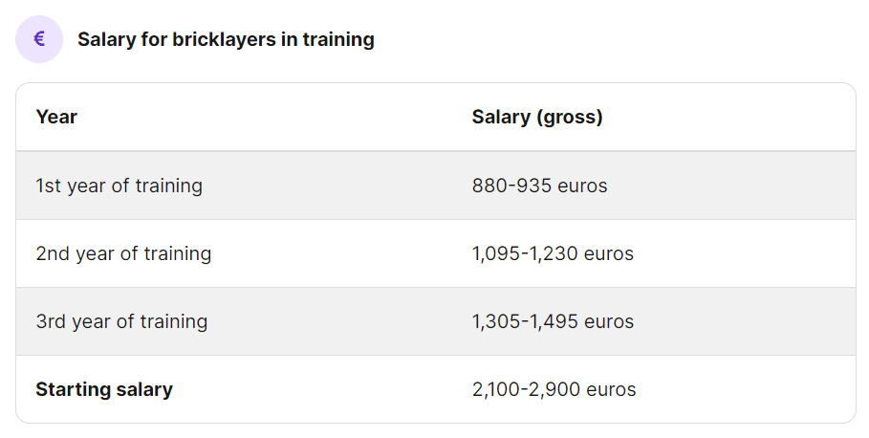Click the 'Year' column header
This screenshot has height=438, width=869.
(x=56, y=117)
